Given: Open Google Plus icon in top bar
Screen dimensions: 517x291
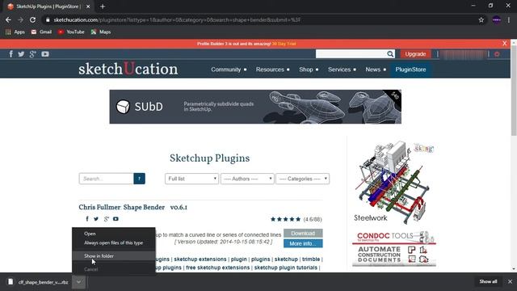Looking at the screenshot, I should pos(32,54).
